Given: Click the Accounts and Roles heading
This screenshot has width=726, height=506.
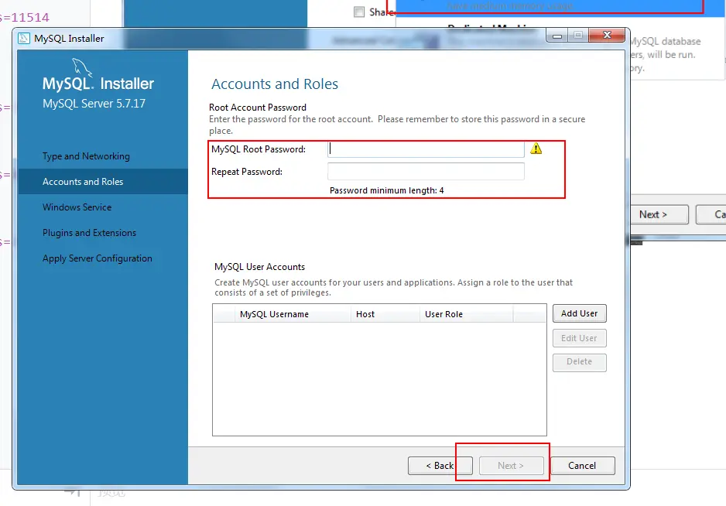Looking at the screenshot, I should (275, 84).
